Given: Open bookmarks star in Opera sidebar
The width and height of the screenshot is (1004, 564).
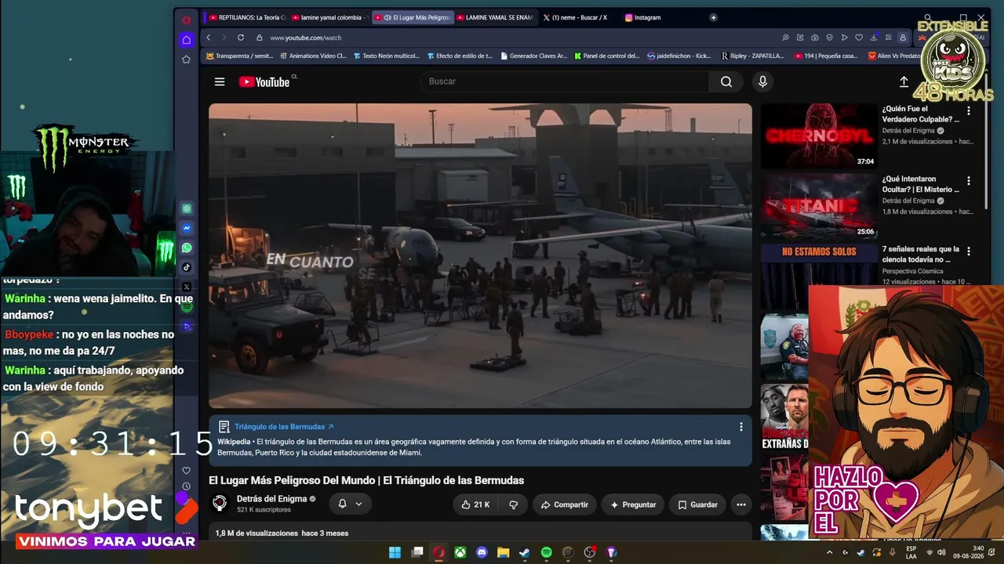Looking at the screenshot, I should click(x=187, y=60).
